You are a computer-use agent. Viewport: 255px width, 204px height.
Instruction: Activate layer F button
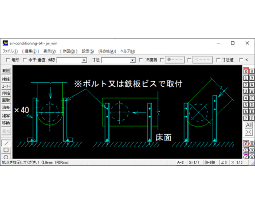[252, 118]
